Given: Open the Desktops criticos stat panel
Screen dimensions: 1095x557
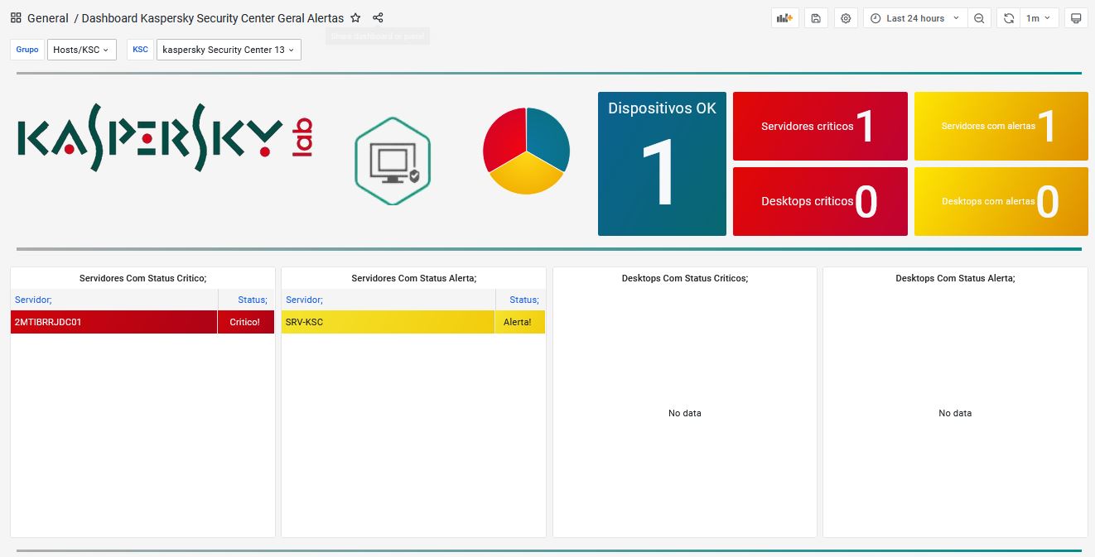Looking at the screenshot, I should (x=820, y=201).
